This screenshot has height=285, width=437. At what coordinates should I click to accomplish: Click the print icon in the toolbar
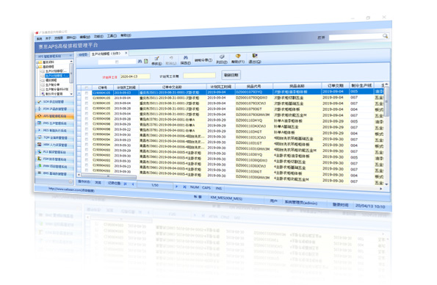point(222,59)
